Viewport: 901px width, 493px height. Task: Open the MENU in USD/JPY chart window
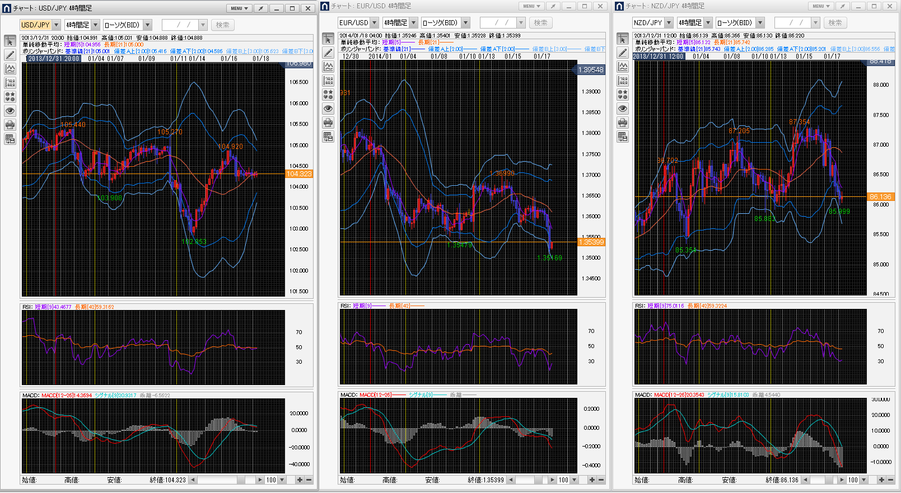click(x=239, y=8)
